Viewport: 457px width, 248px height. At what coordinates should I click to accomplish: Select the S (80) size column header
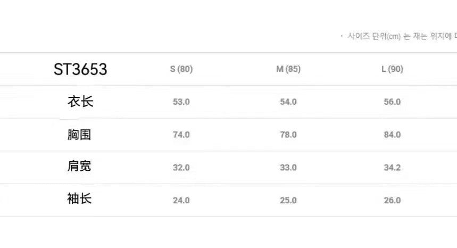[181, 69]
